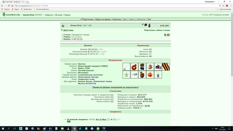Open the Форум link

67,15
